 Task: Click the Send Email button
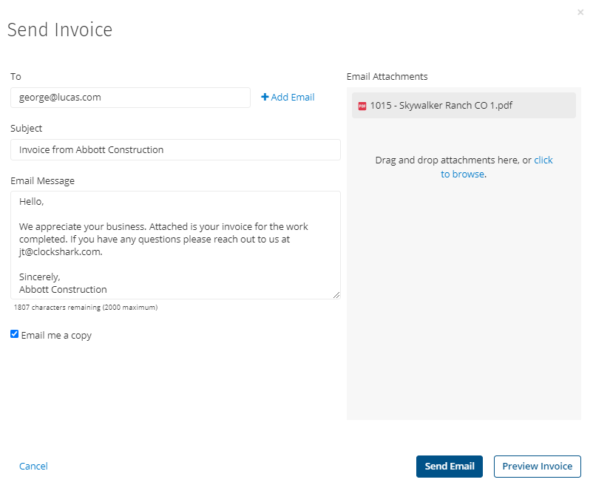coord(450,466)
